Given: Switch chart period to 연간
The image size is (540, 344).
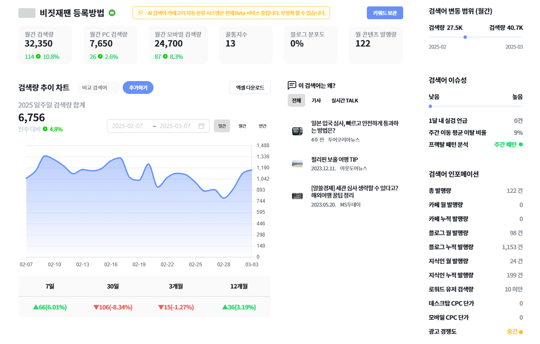Looking at the screenshot, I should 263,126.
